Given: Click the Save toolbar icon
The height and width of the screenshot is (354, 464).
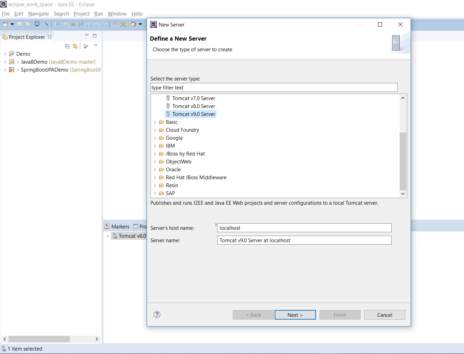Looking at the screenshot, I should (19, 24).
